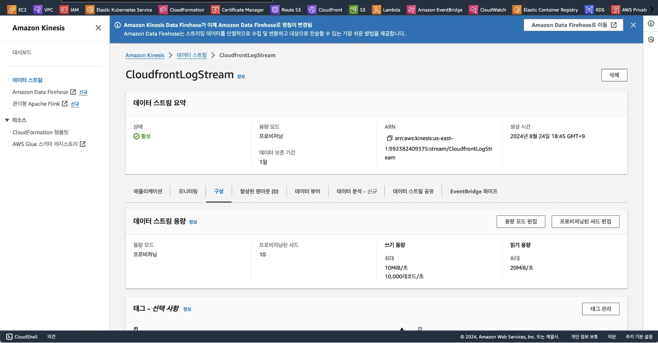Open 약관 footer link
The image size is (658, 343).
(611, 337)
